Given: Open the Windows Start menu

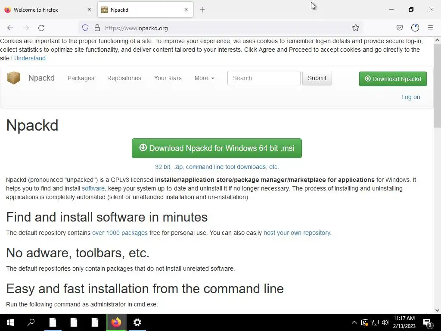Looking at the screenshot, I should click(x=10, y=322).
